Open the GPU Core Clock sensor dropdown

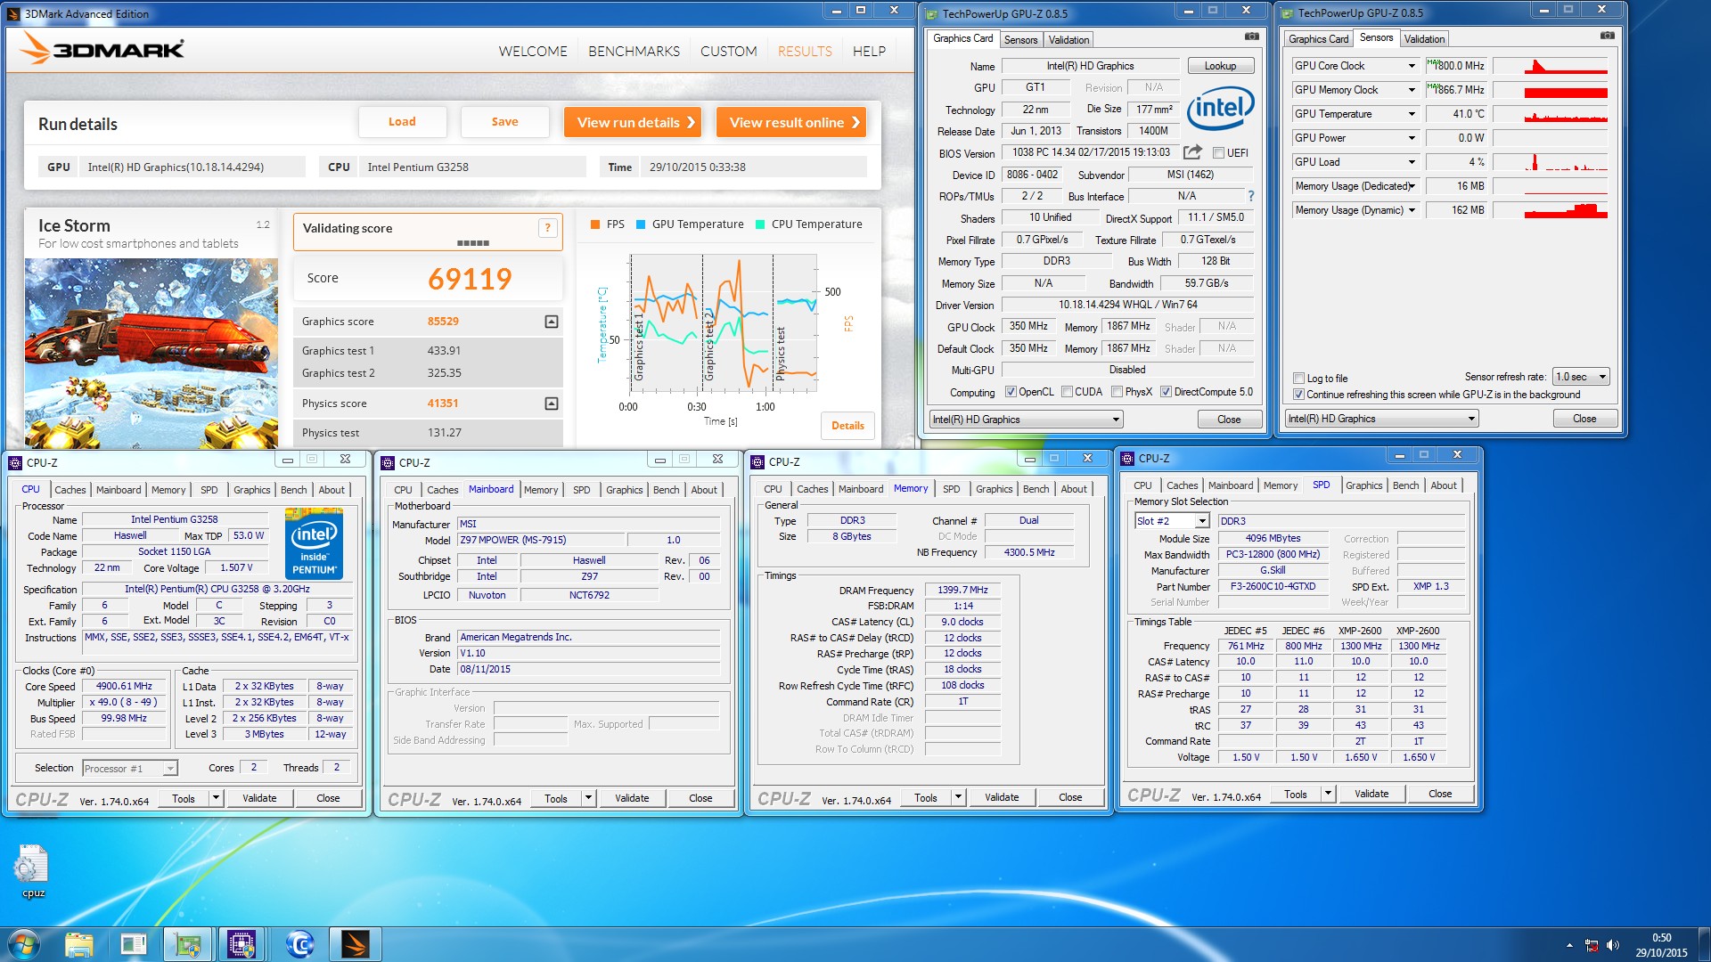click(1412, 66)
